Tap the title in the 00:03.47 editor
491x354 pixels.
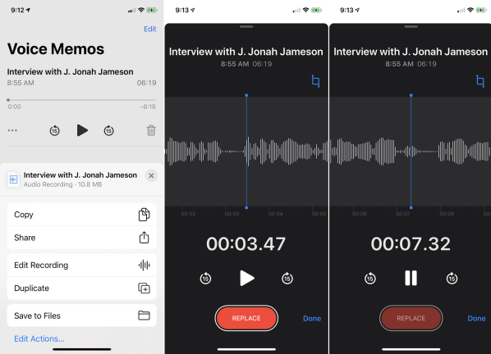click(x=245, y=52)
